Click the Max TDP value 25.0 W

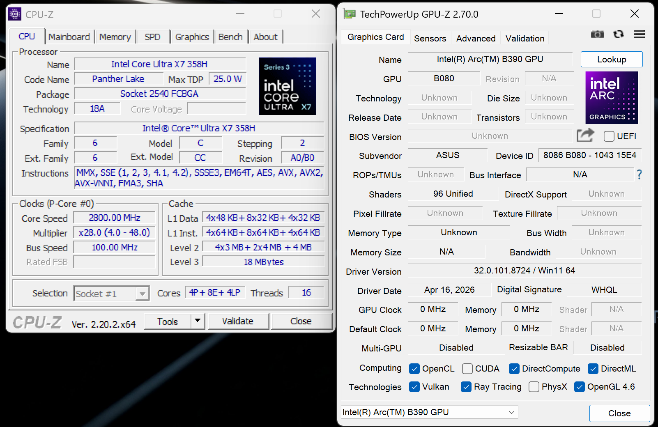(x=228, y=79)
